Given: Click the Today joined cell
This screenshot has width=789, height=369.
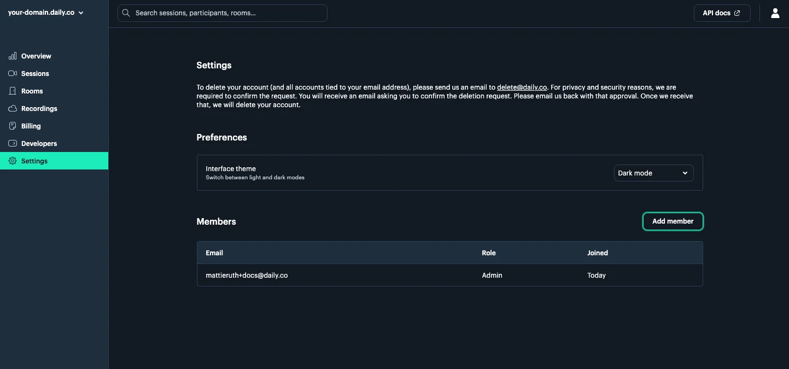Looking at the screenshot, I should click(597, 276).
